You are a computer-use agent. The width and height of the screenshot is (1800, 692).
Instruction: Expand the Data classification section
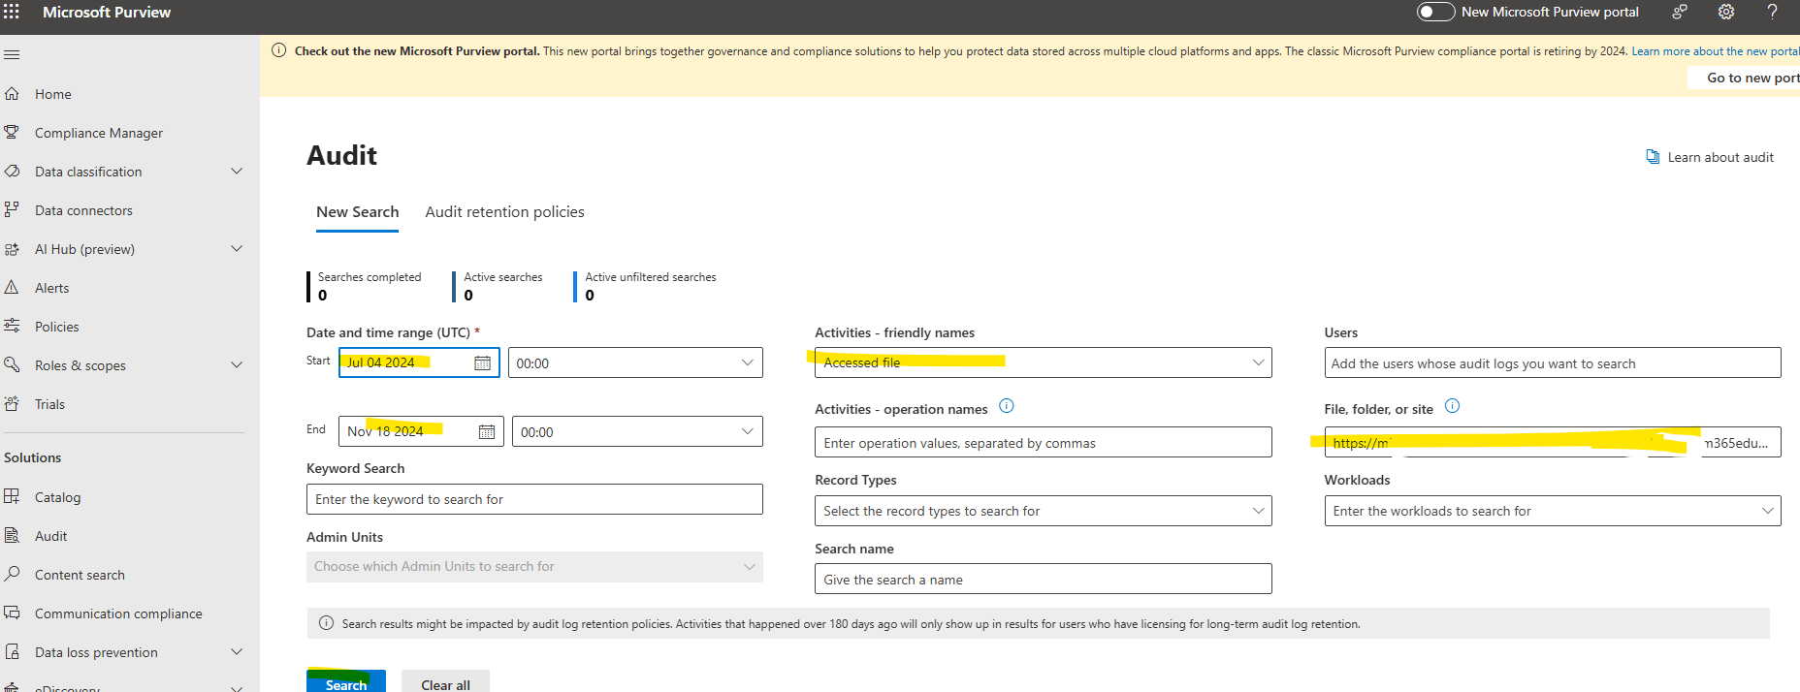[x=237, y=172]
